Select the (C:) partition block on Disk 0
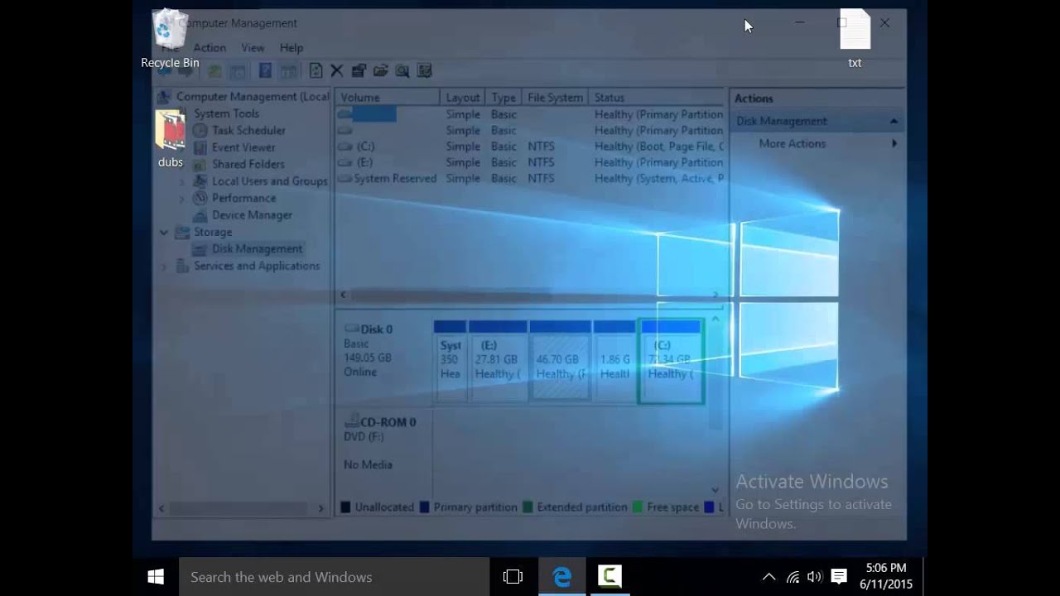Viewport: 1060px width, 596px height. tap(671, 361)
